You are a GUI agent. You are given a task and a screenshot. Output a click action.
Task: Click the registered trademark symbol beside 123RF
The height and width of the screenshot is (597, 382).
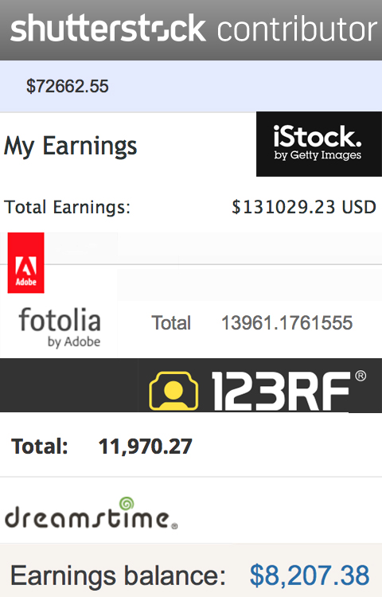(x=361, y=377)
